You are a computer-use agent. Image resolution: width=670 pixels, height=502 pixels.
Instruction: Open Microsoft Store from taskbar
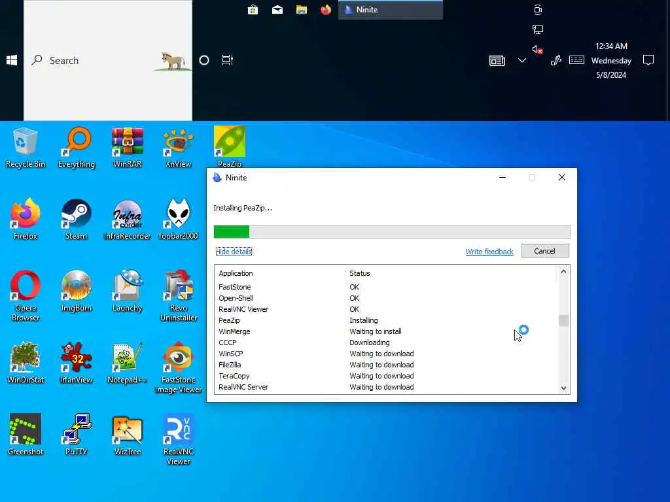pos(253,9)
